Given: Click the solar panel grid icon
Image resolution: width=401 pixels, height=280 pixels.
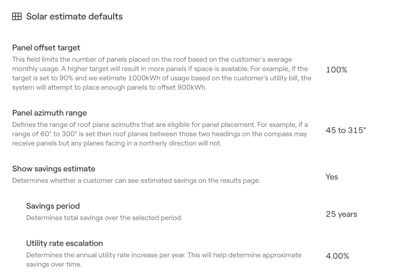Looking at the screenshot, I should 17,16.
